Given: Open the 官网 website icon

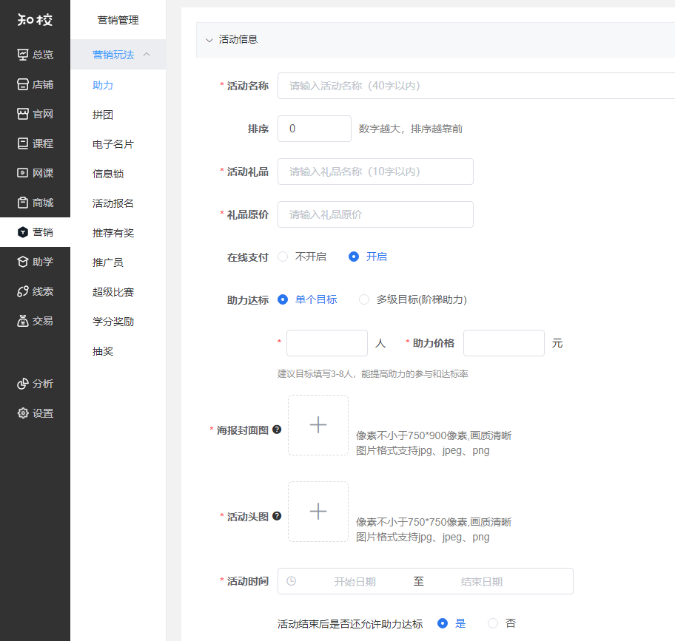Looking at the screenshot, I should pyautogui.click(x=23, y=114).
